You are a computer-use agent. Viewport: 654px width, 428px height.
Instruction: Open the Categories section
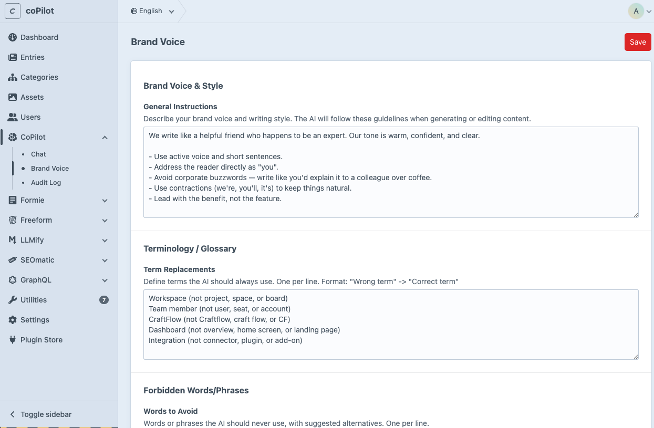(x=40, y=77)
